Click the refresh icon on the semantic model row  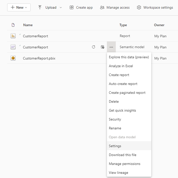tap(94, 47)
